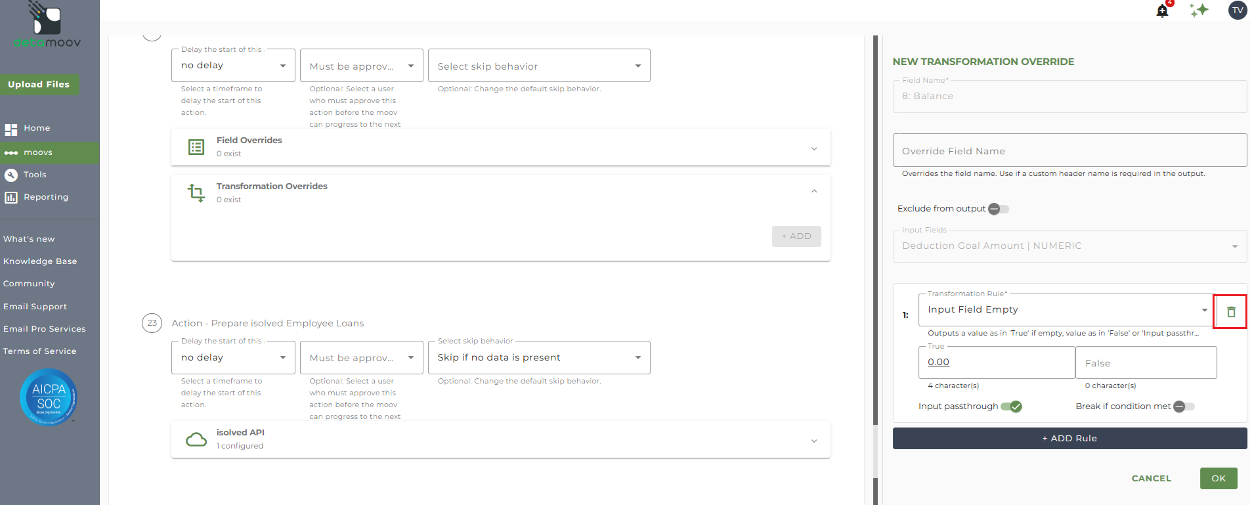This screenshot has width=1250, height=505.
Task: Click the Knowledge Base link
Action: [x=40, y=261]
